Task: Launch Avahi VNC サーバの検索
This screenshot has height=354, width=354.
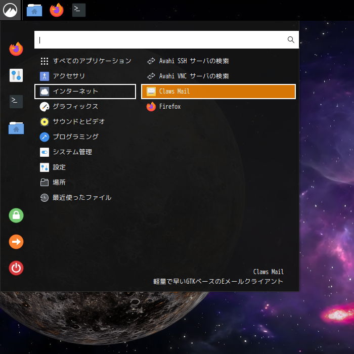Action: point(218,76)
